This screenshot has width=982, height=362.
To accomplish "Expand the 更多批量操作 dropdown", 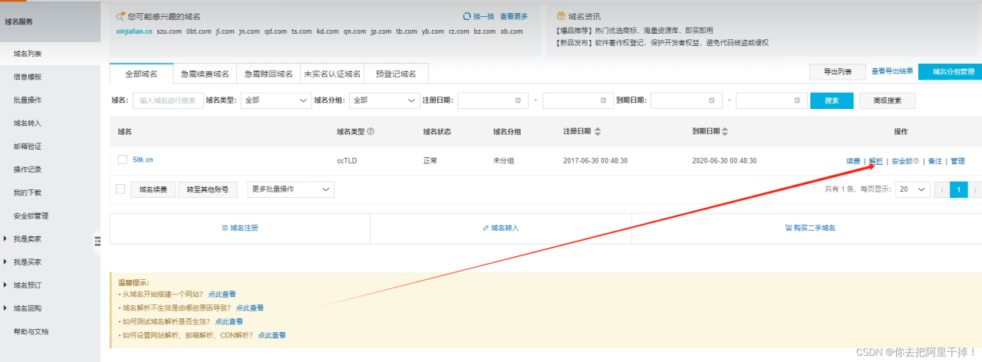I will click(x=290, y=189).
